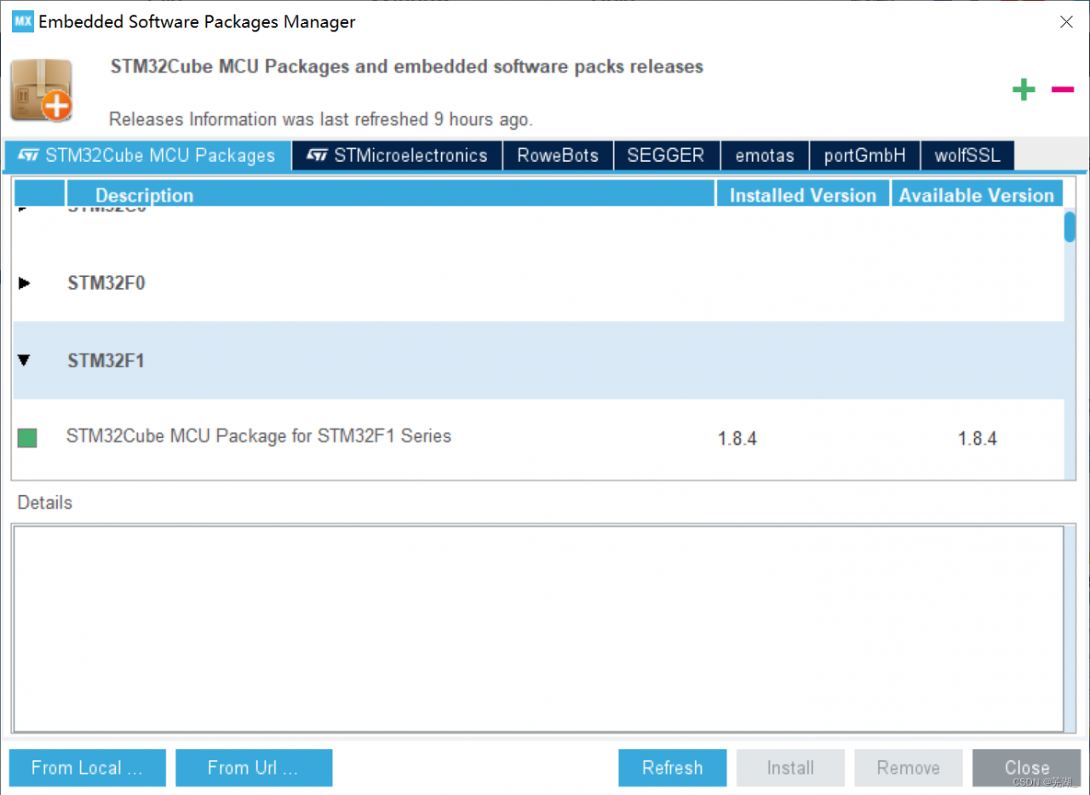Close the Embedded Software Packages Manager window
This screenshot has height=795, width=1090.
pyautogui.click(x=1066, y=22)
